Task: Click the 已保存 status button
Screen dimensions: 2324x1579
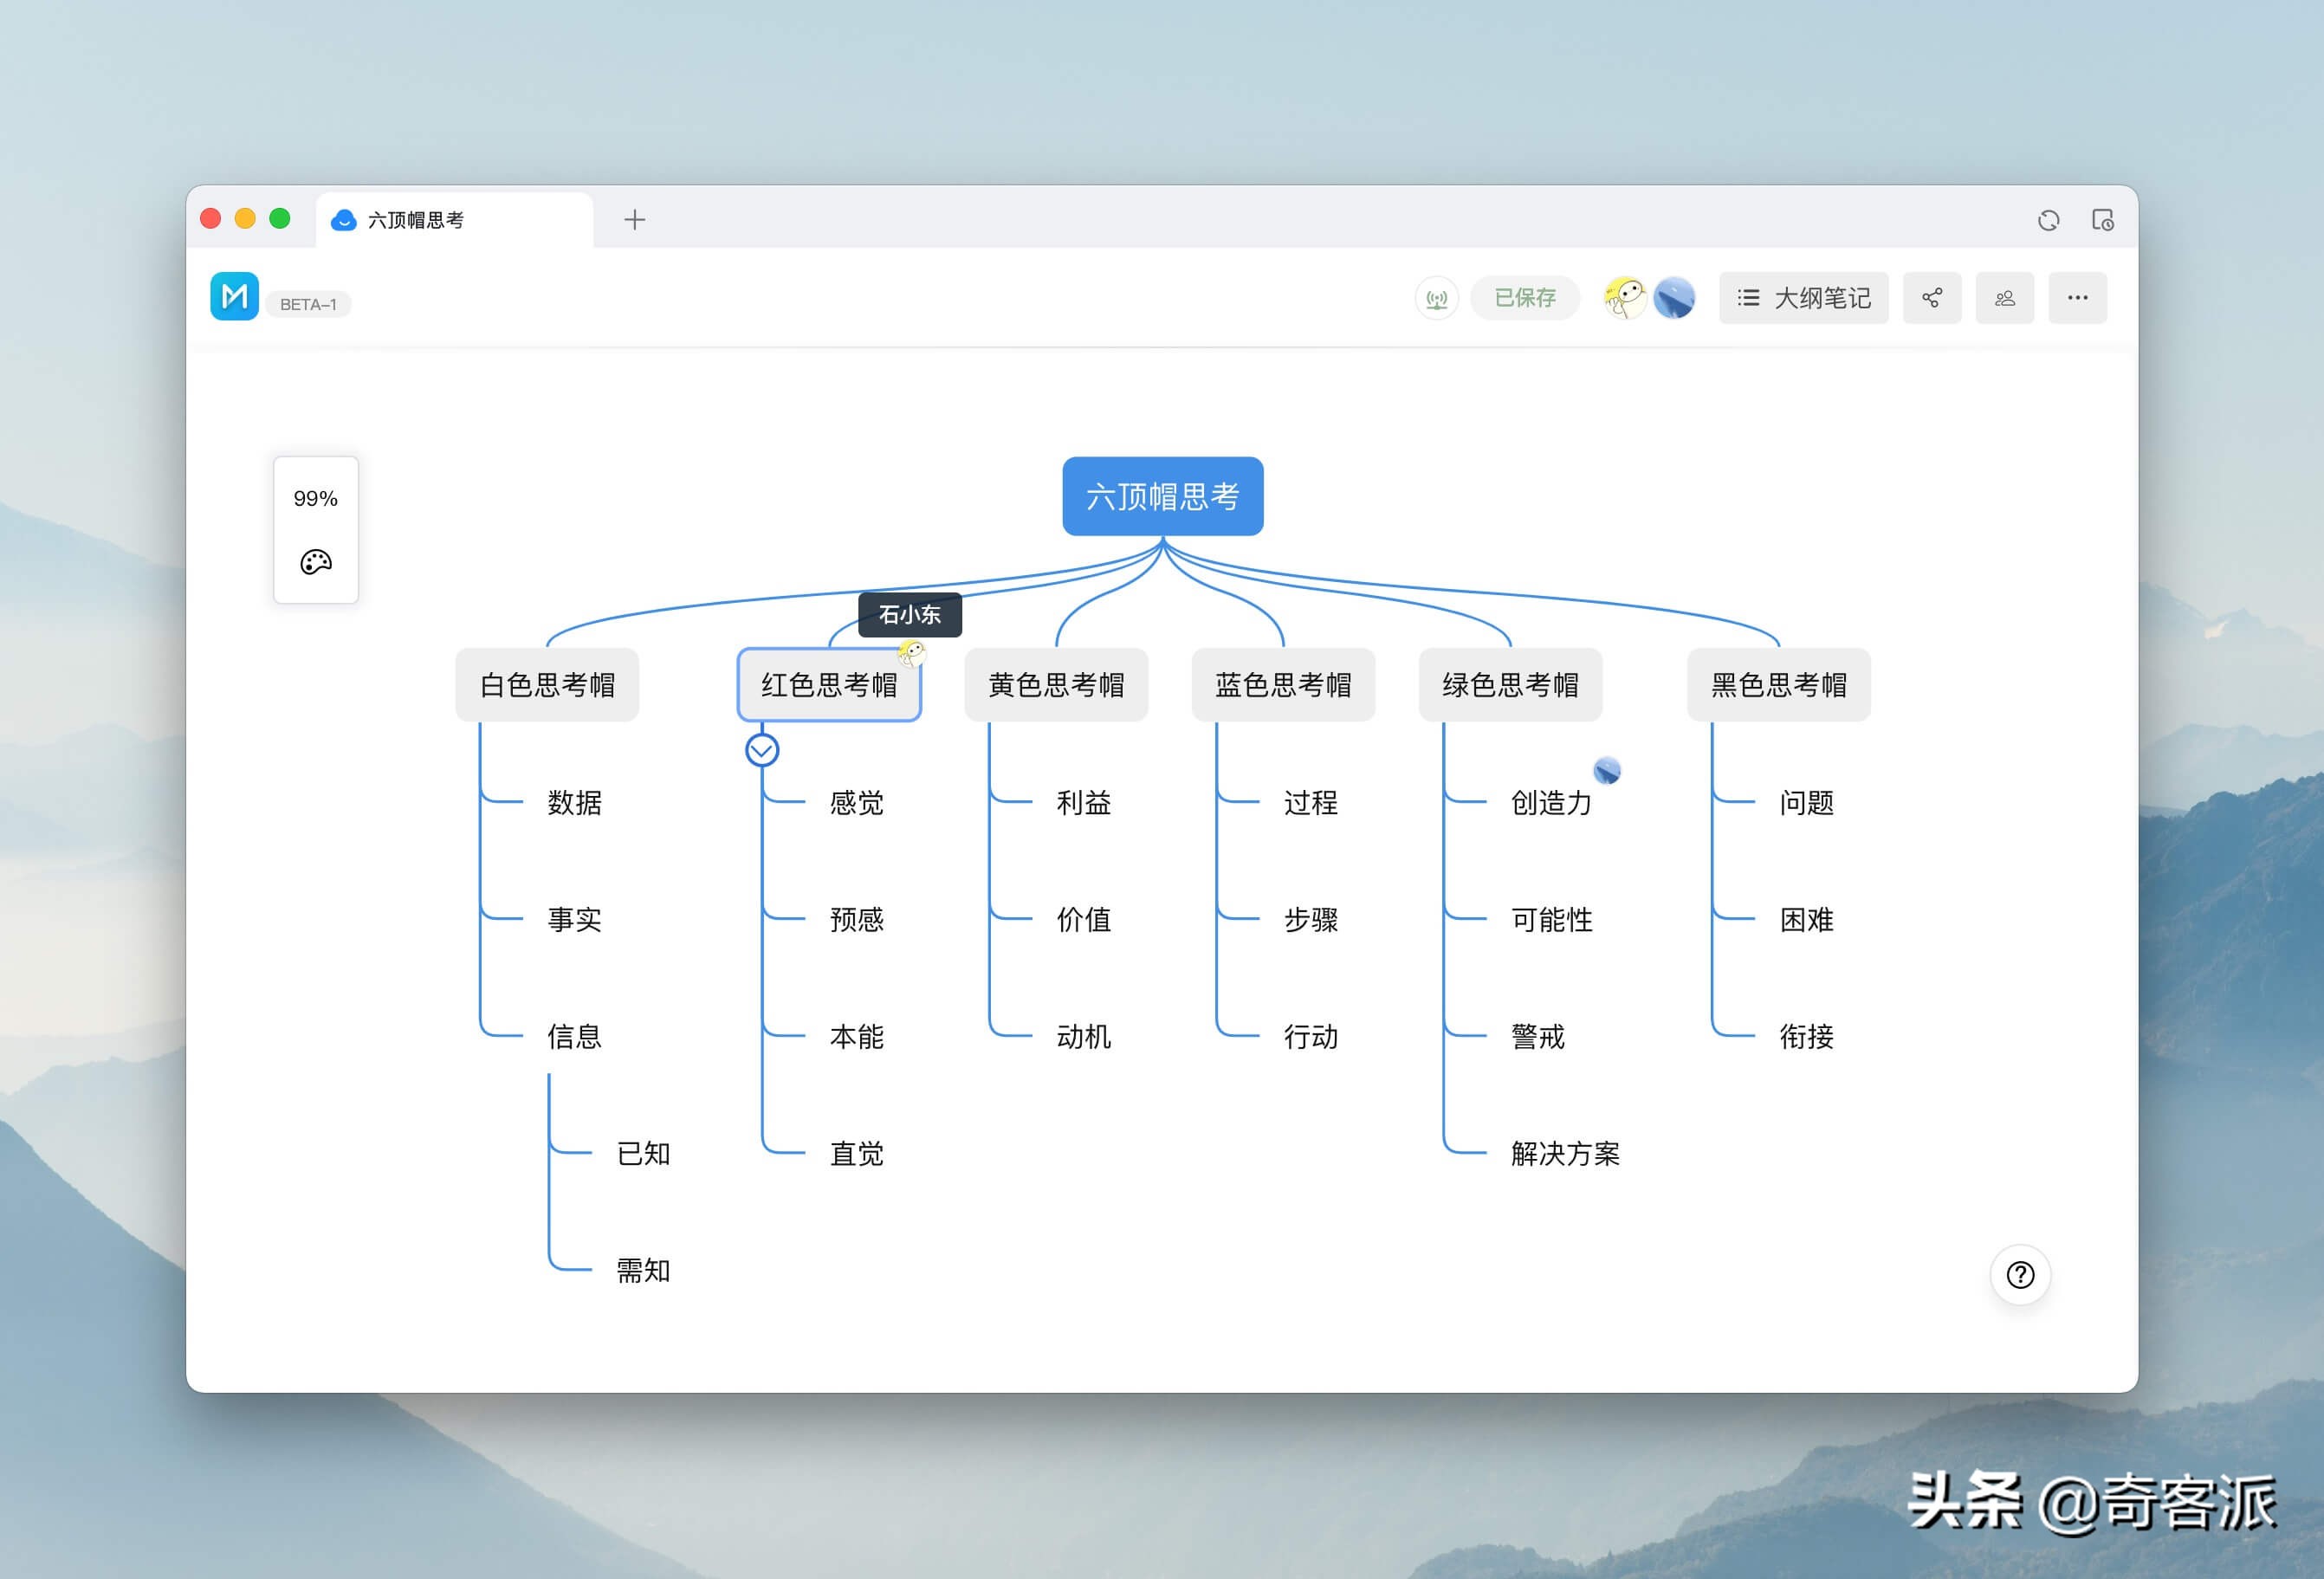Action: [x=1524, y=298]
